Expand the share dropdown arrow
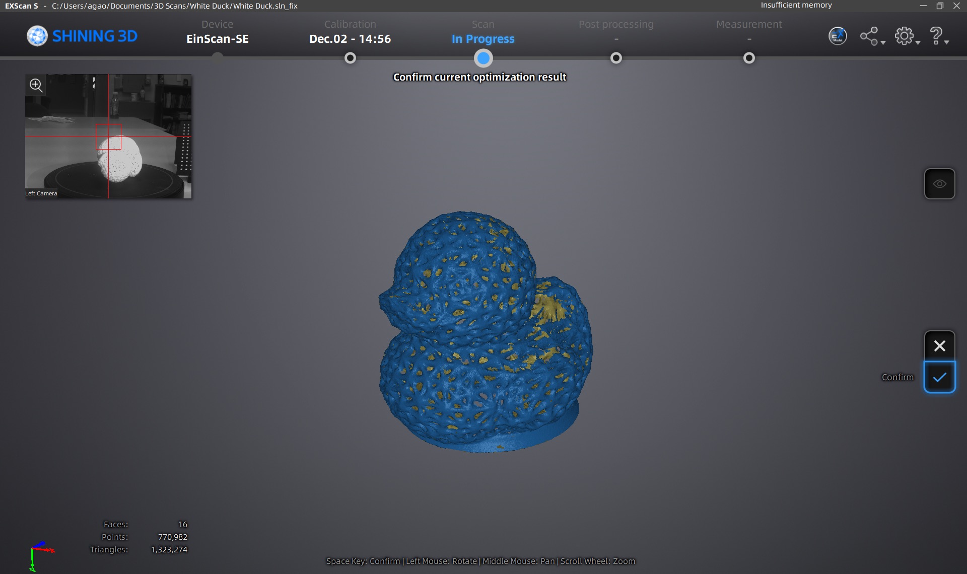Viewport: 967px width, 574px height. (883, 43)
